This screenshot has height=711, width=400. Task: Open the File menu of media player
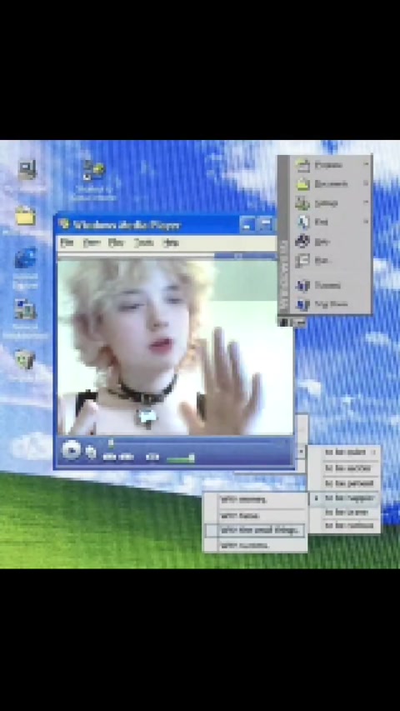coord(67,243)
